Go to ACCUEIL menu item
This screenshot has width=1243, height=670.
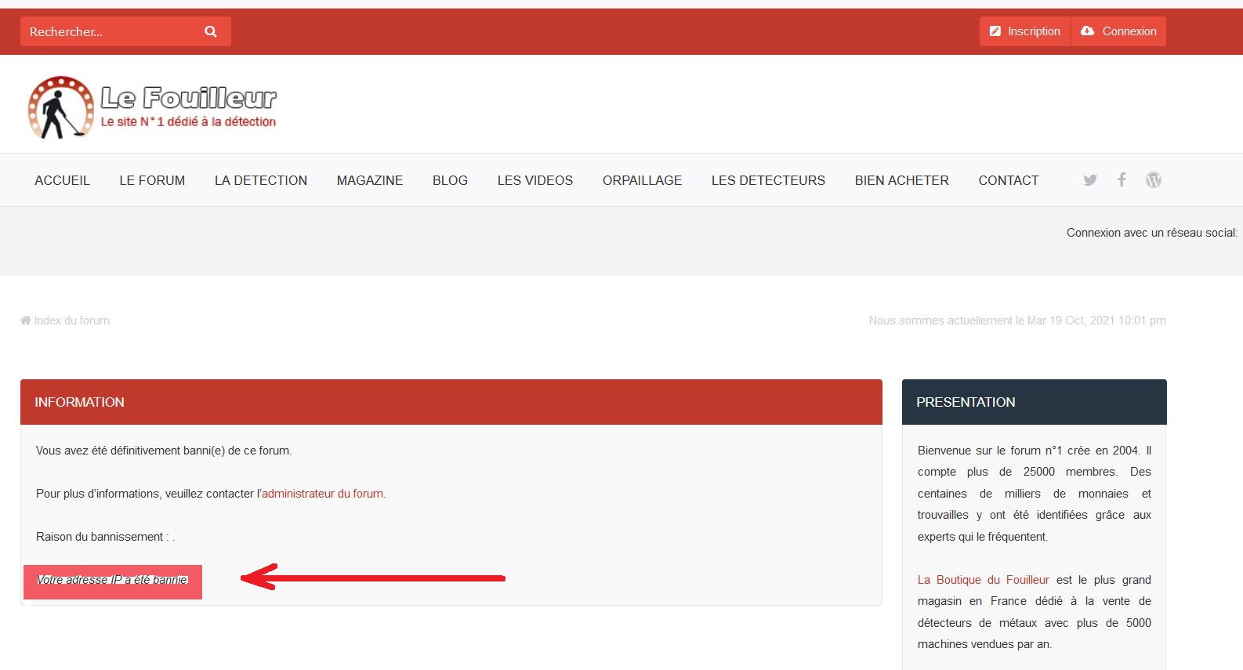click(62, 180)
